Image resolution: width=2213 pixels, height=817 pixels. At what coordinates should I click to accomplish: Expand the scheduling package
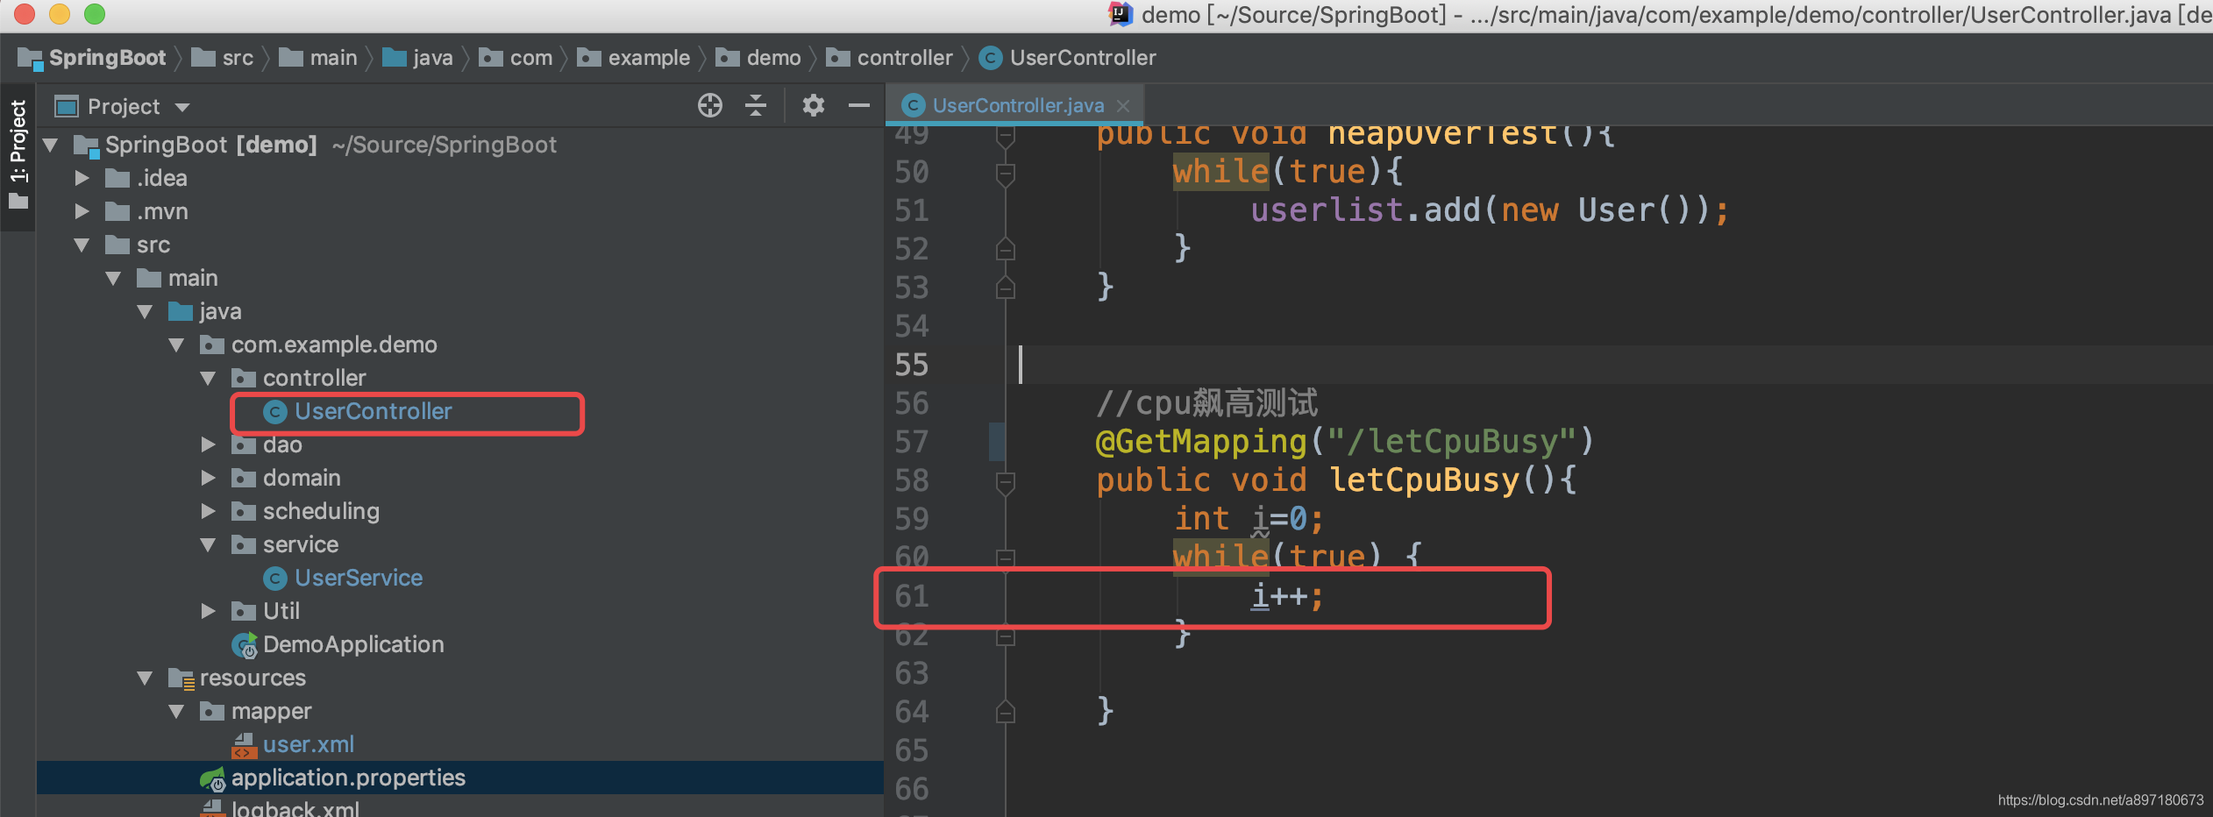click(209, 511)
